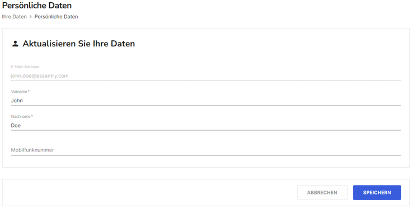Click the Nachname field label
This screenshot has height=209, width=413.
coord(21,116)
